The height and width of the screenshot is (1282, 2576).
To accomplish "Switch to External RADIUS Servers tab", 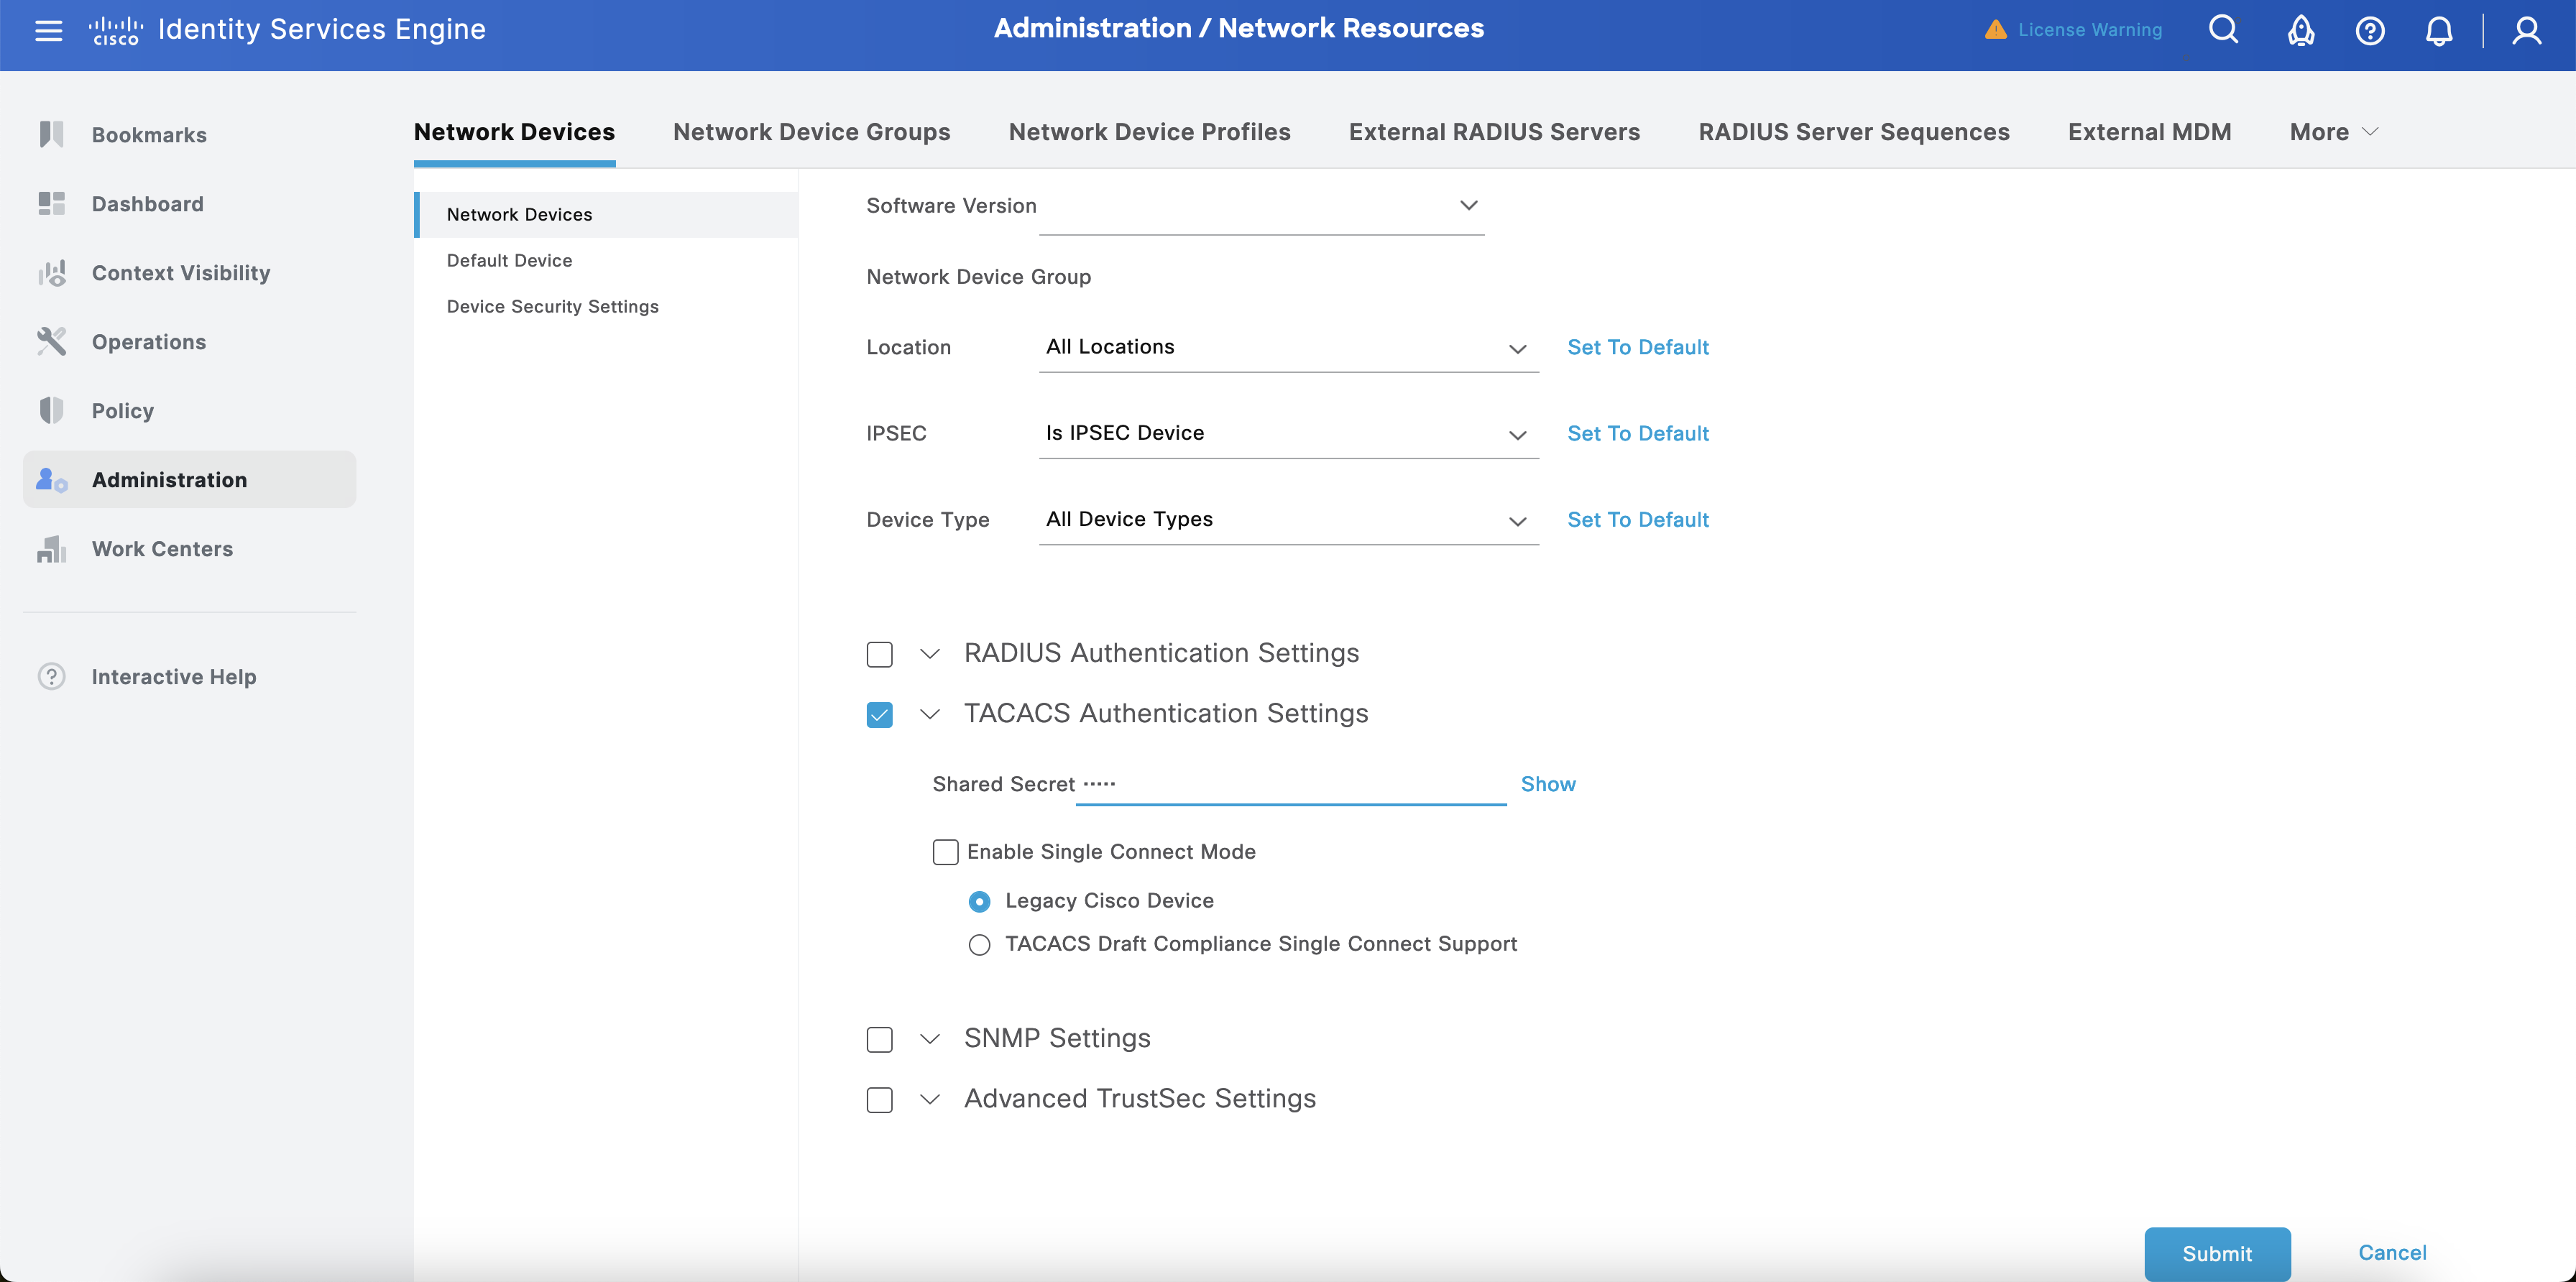I will coord(1494,131).
